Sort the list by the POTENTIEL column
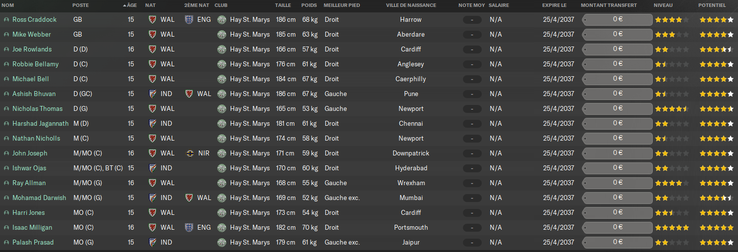The image size is (738, 252). pos(712,5)
